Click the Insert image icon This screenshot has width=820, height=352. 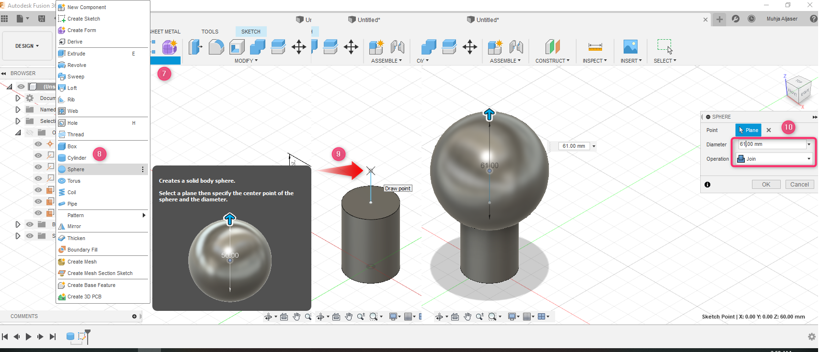630,47
